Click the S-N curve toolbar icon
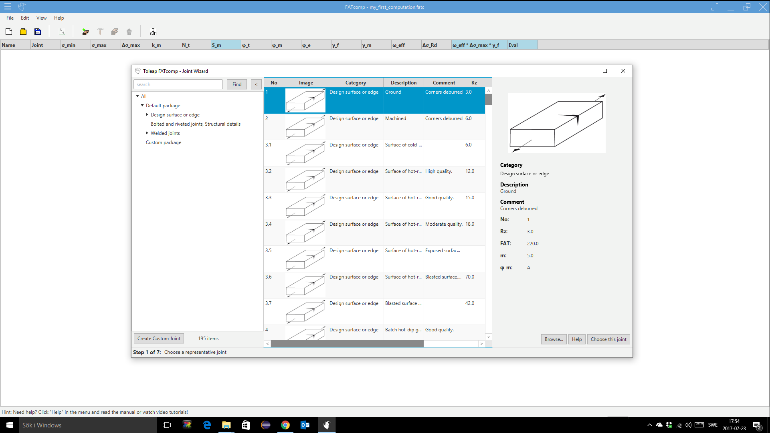The height and width of the screenshot is (433, 770). [61, 32]
